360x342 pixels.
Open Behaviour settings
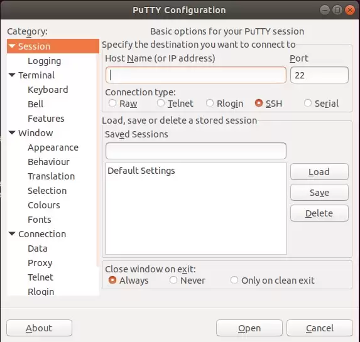click(48, 162)
